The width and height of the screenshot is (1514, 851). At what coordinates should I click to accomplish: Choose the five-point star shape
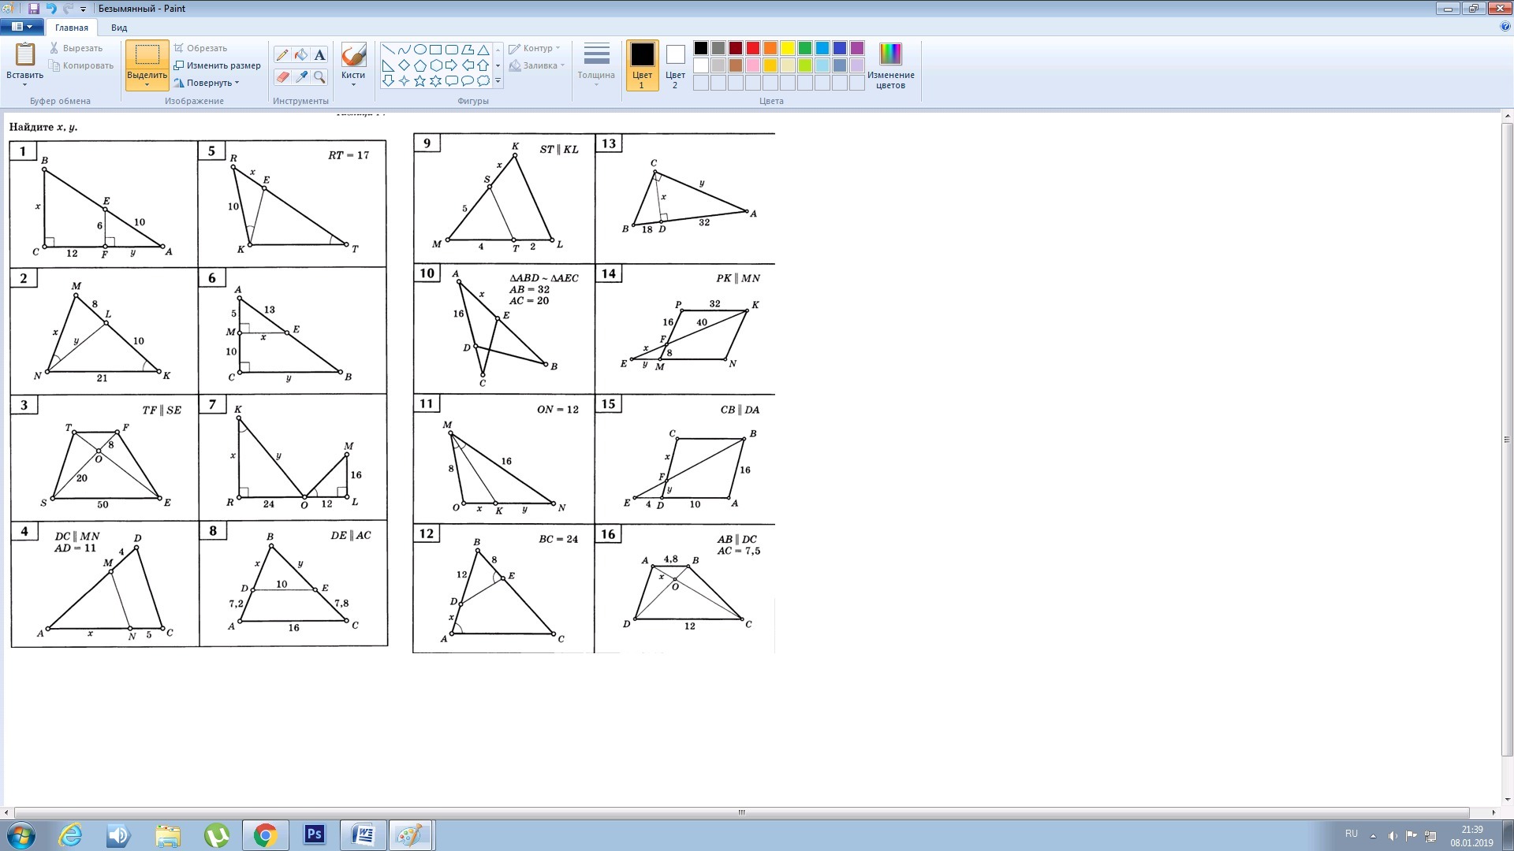point(420,81)
